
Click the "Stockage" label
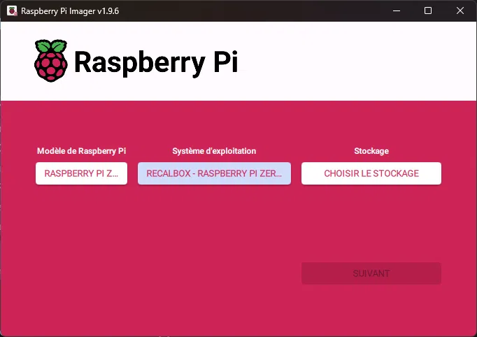371,151
